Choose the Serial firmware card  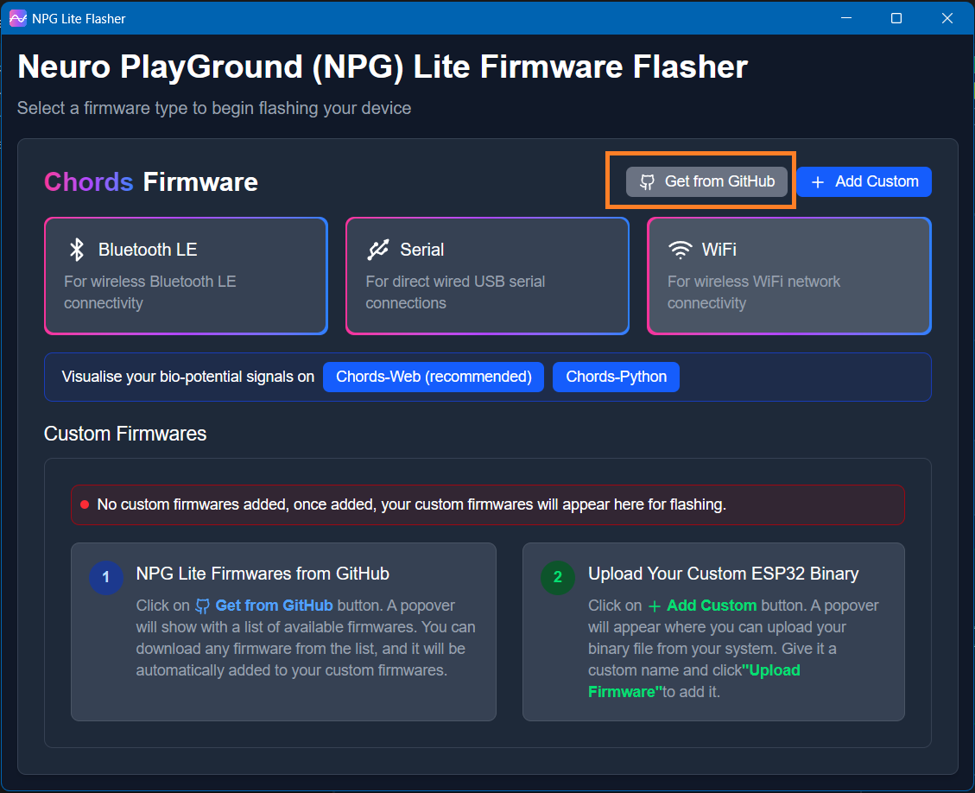click(487, 276)
